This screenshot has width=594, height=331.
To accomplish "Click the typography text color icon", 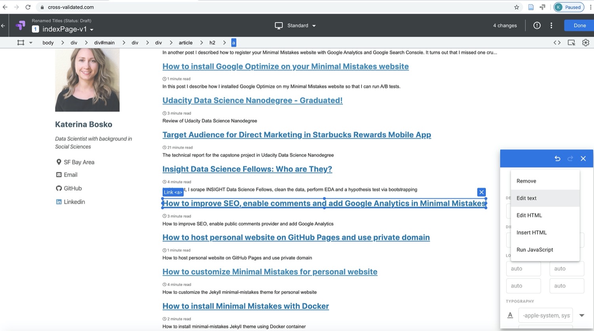I will point(510,315).
